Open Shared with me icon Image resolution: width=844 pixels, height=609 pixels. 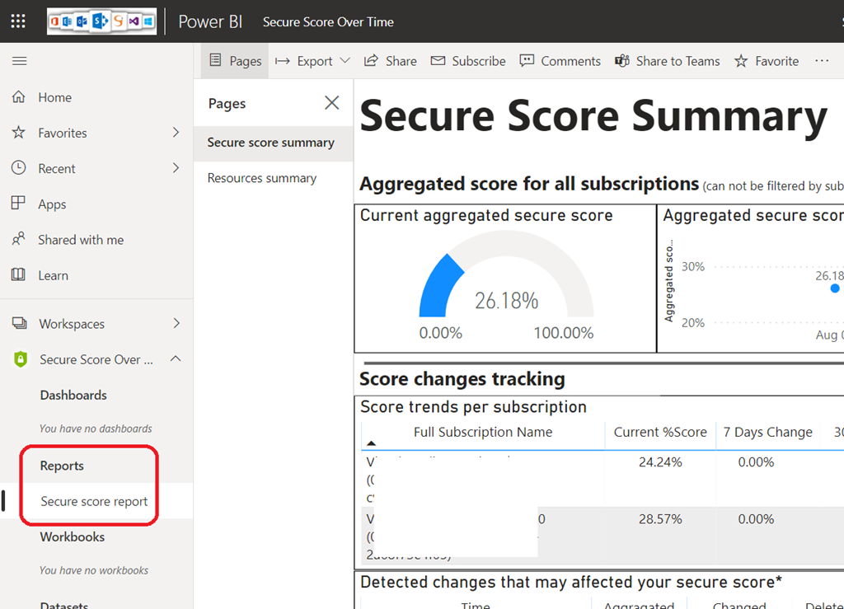[19, 240]
